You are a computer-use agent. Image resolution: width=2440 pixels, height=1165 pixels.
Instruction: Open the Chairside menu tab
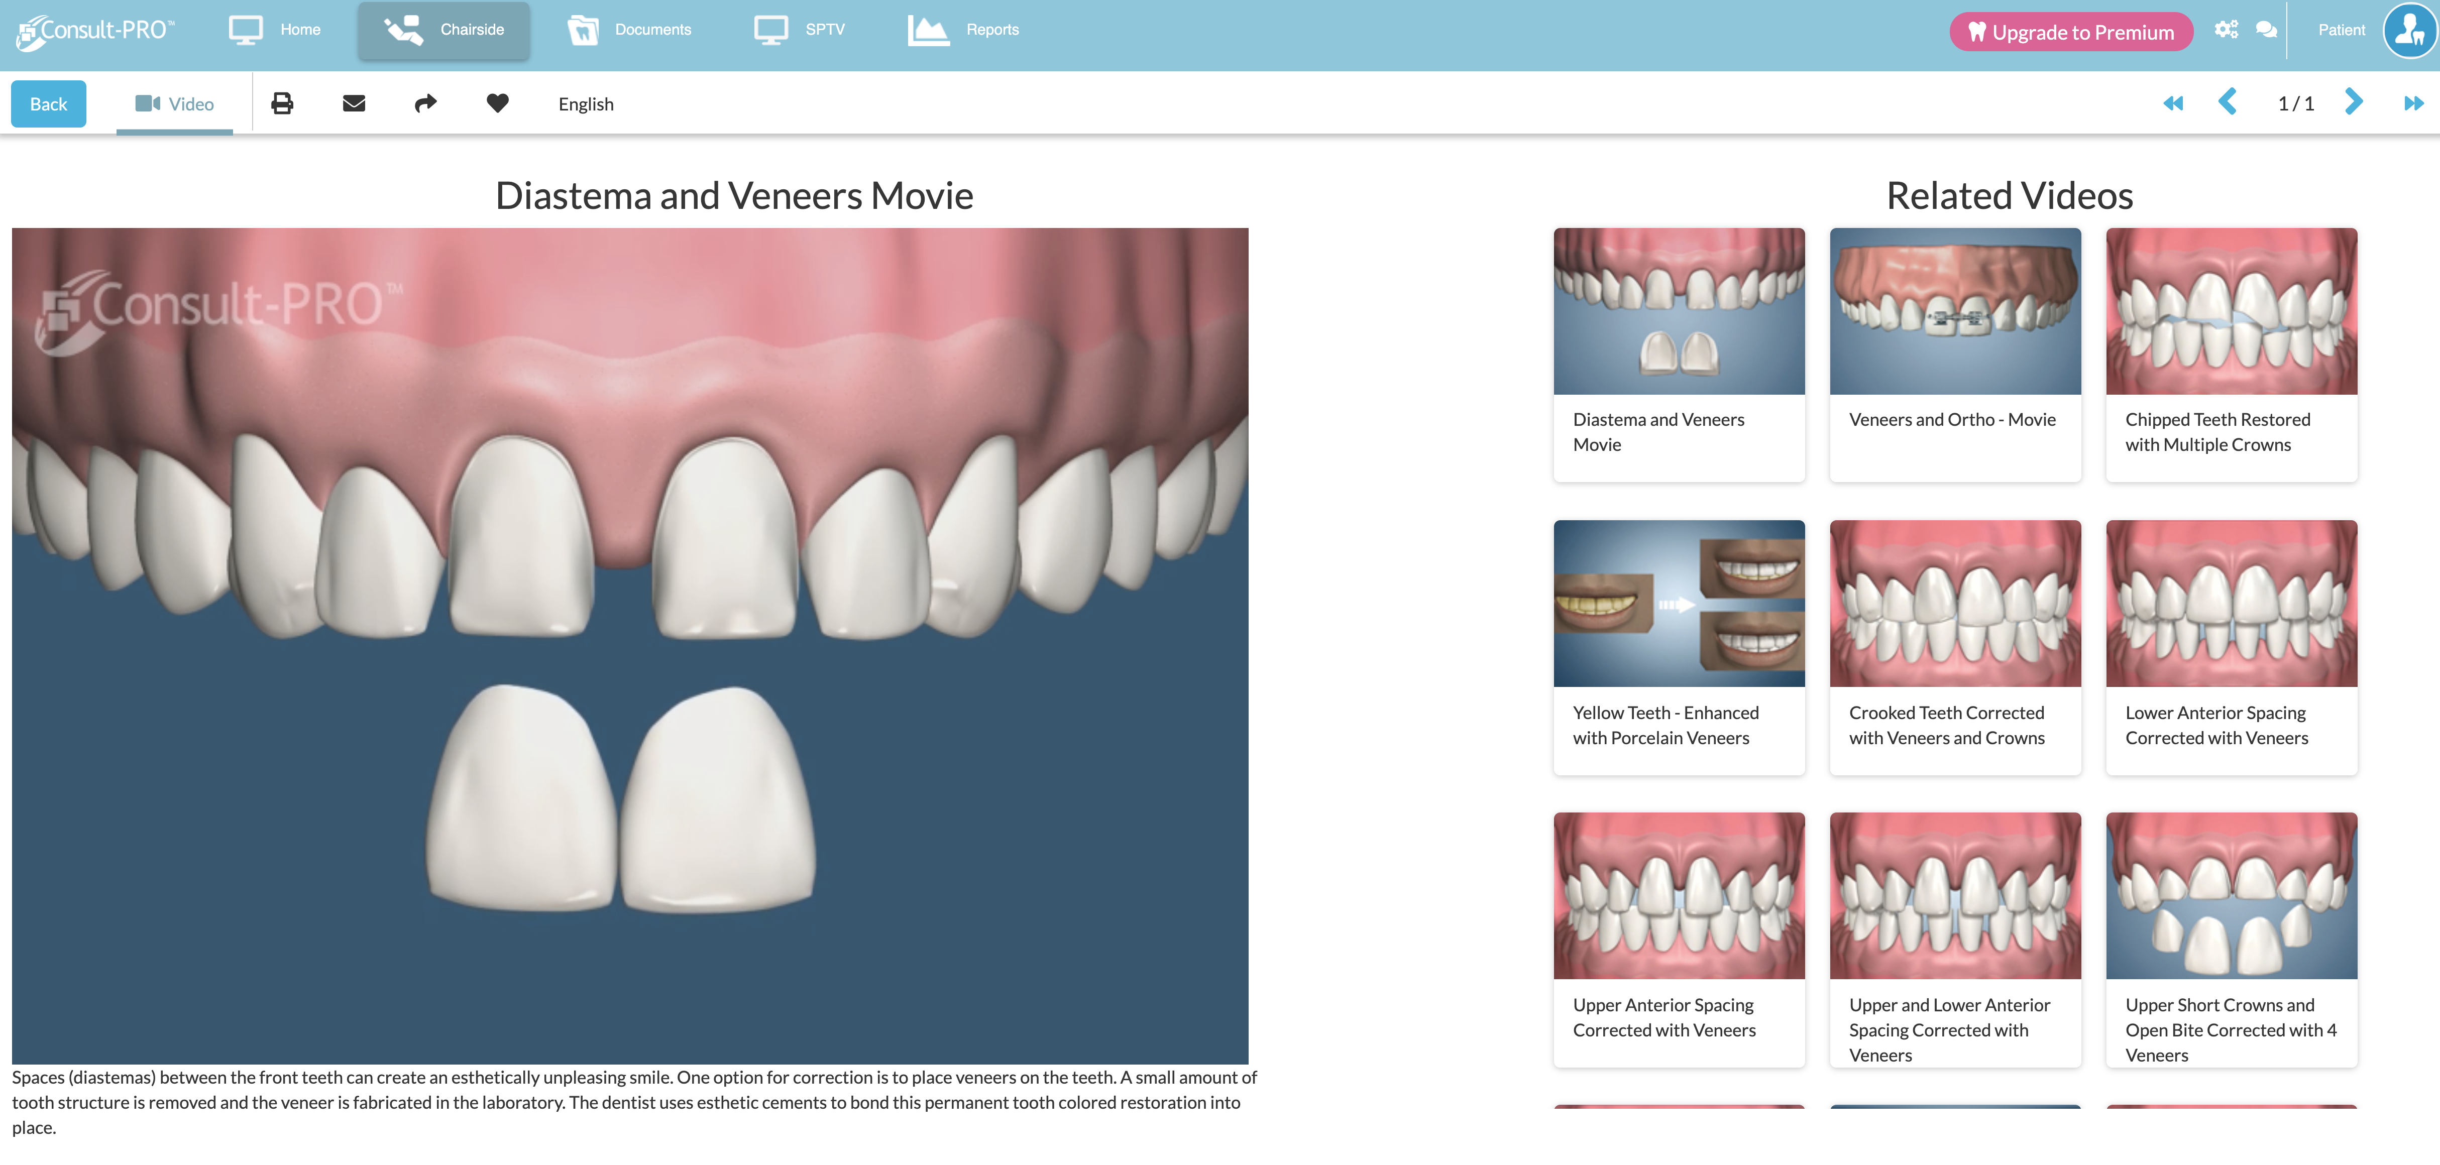pyautogui.click(x=444, y=30)
